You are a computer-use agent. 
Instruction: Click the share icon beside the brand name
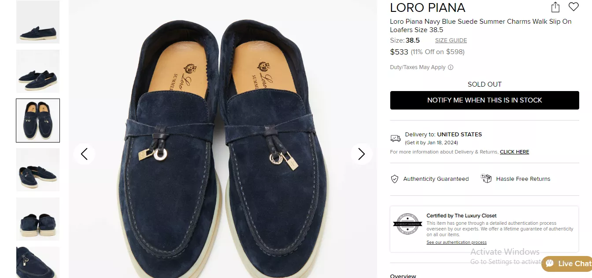(x=555, y=7)
